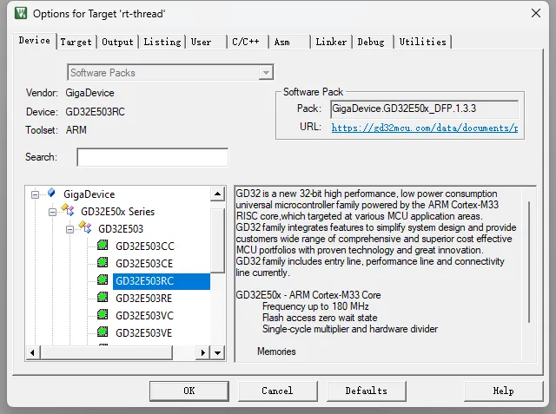Screen dimensions: 556x414
Task: Click the description pane vertical scrollbar
Action: point(529,262)
